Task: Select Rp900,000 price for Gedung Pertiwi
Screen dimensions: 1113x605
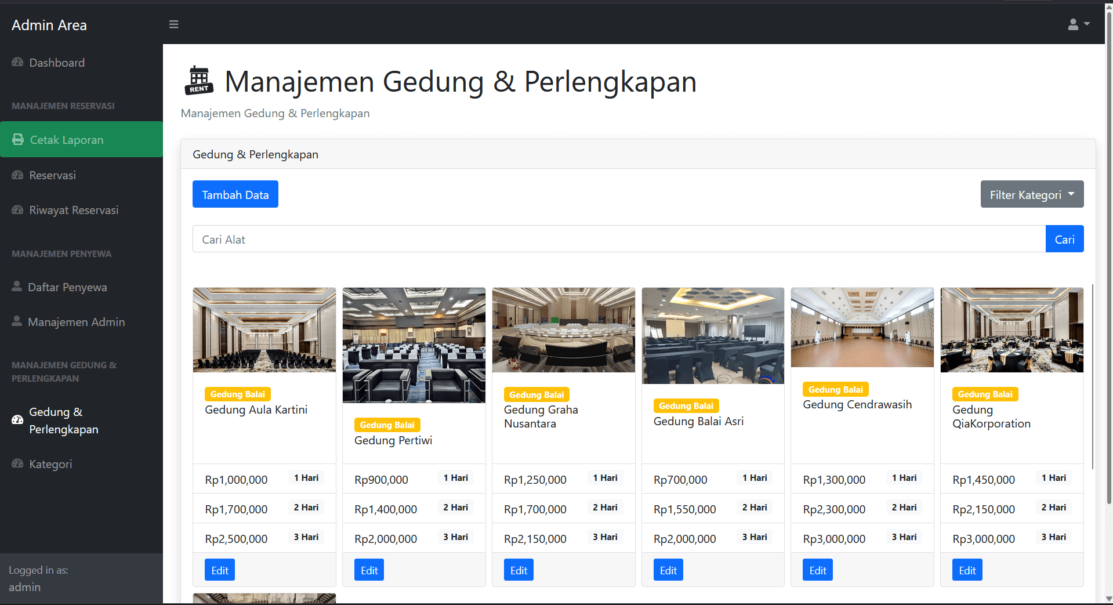Action: [381, 480]
